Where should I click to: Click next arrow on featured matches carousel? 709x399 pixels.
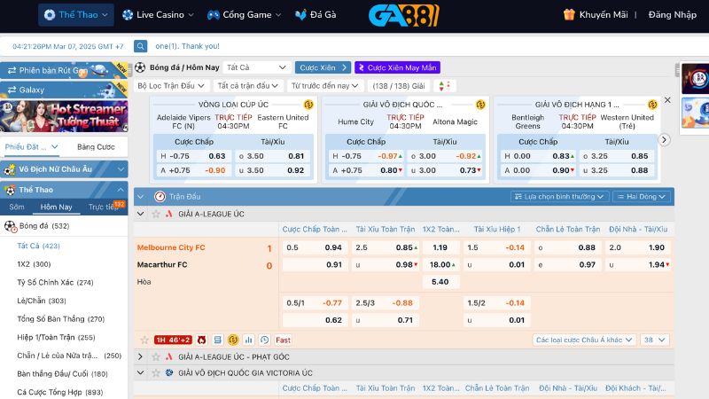click(665, 139)
